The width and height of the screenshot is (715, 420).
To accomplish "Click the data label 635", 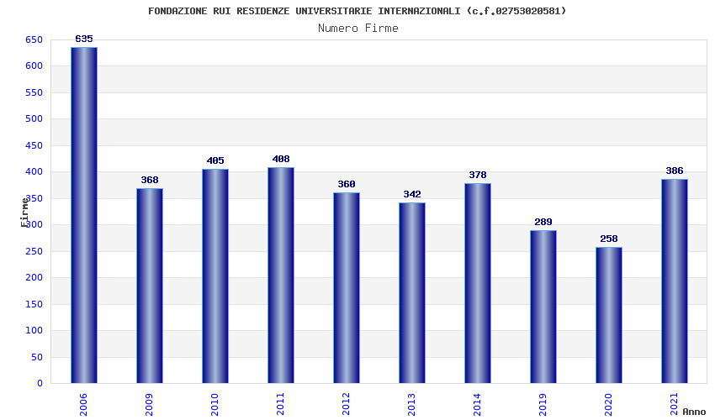I will [84, 39].
